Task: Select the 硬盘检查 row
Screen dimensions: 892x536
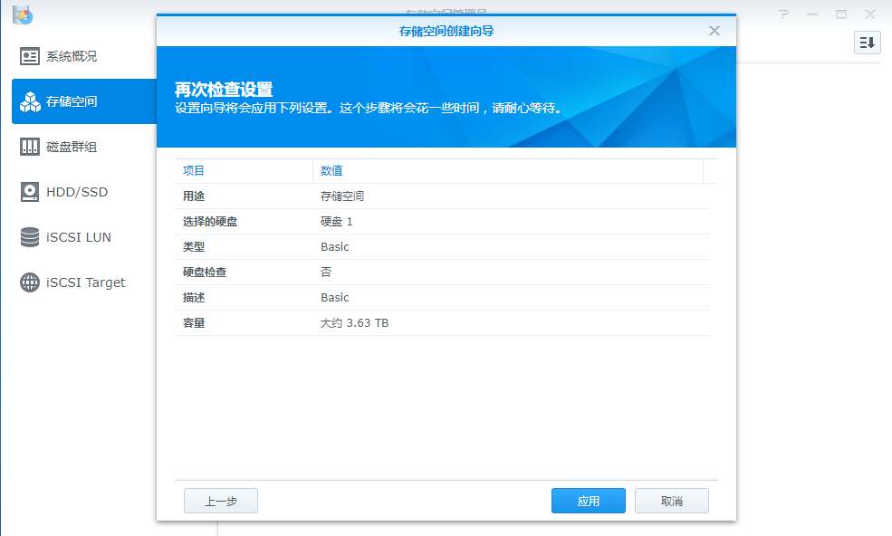Action: (x=441, y=272)
